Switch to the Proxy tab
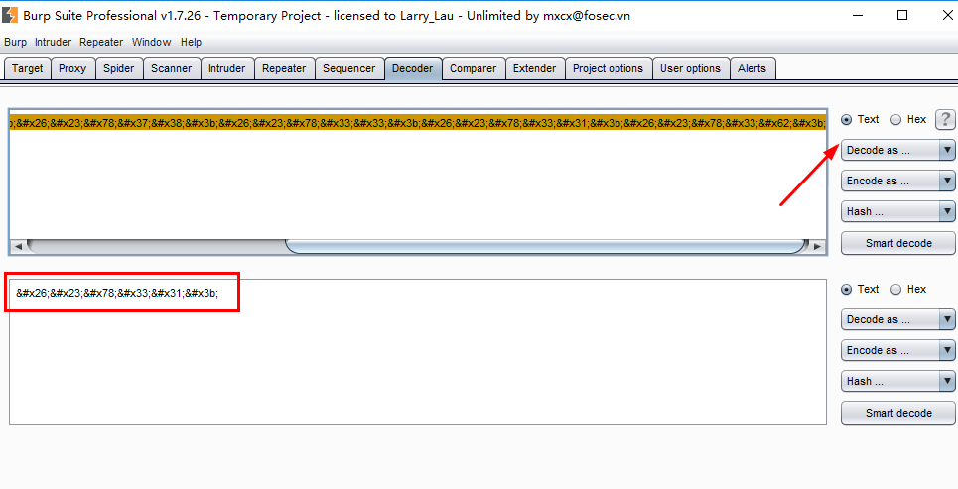The height and width of the screenshot is (489, 958). [x=72, y=68]
